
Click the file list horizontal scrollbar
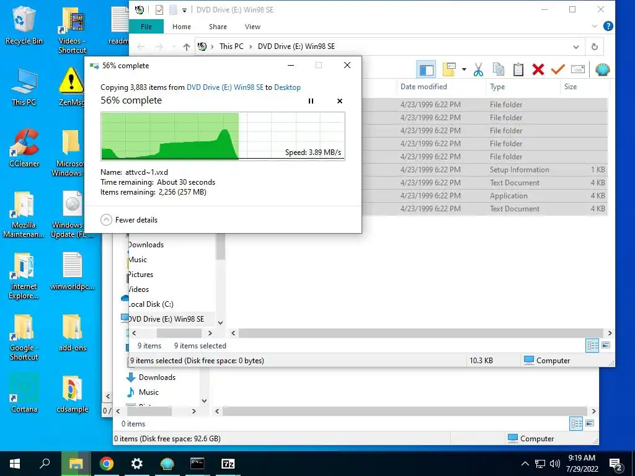(421, 333)
